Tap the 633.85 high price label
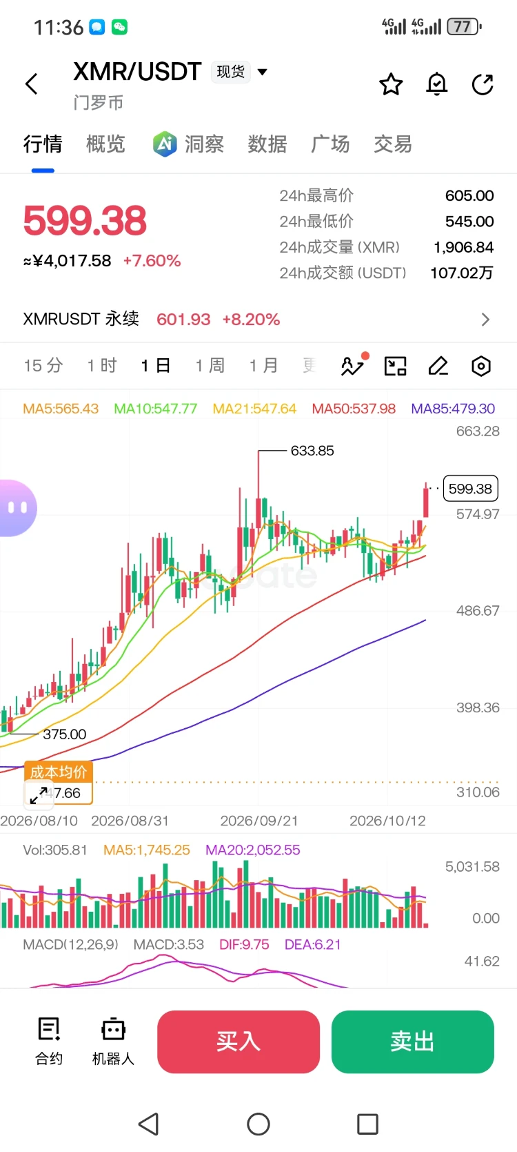This screenshot has width=517, height=1152. click(312, 451)
